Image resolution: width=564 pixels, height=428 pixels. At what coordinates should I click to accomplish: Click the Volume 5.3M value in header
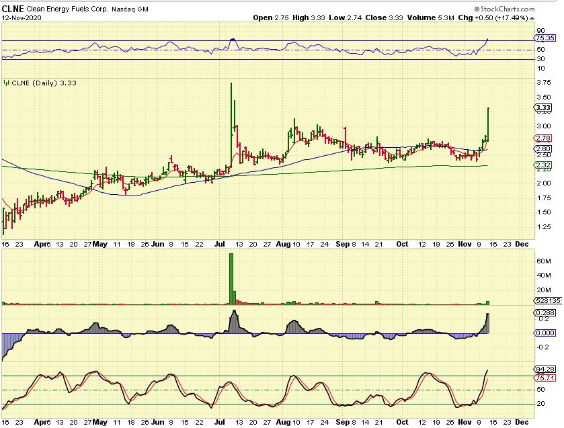430,17
